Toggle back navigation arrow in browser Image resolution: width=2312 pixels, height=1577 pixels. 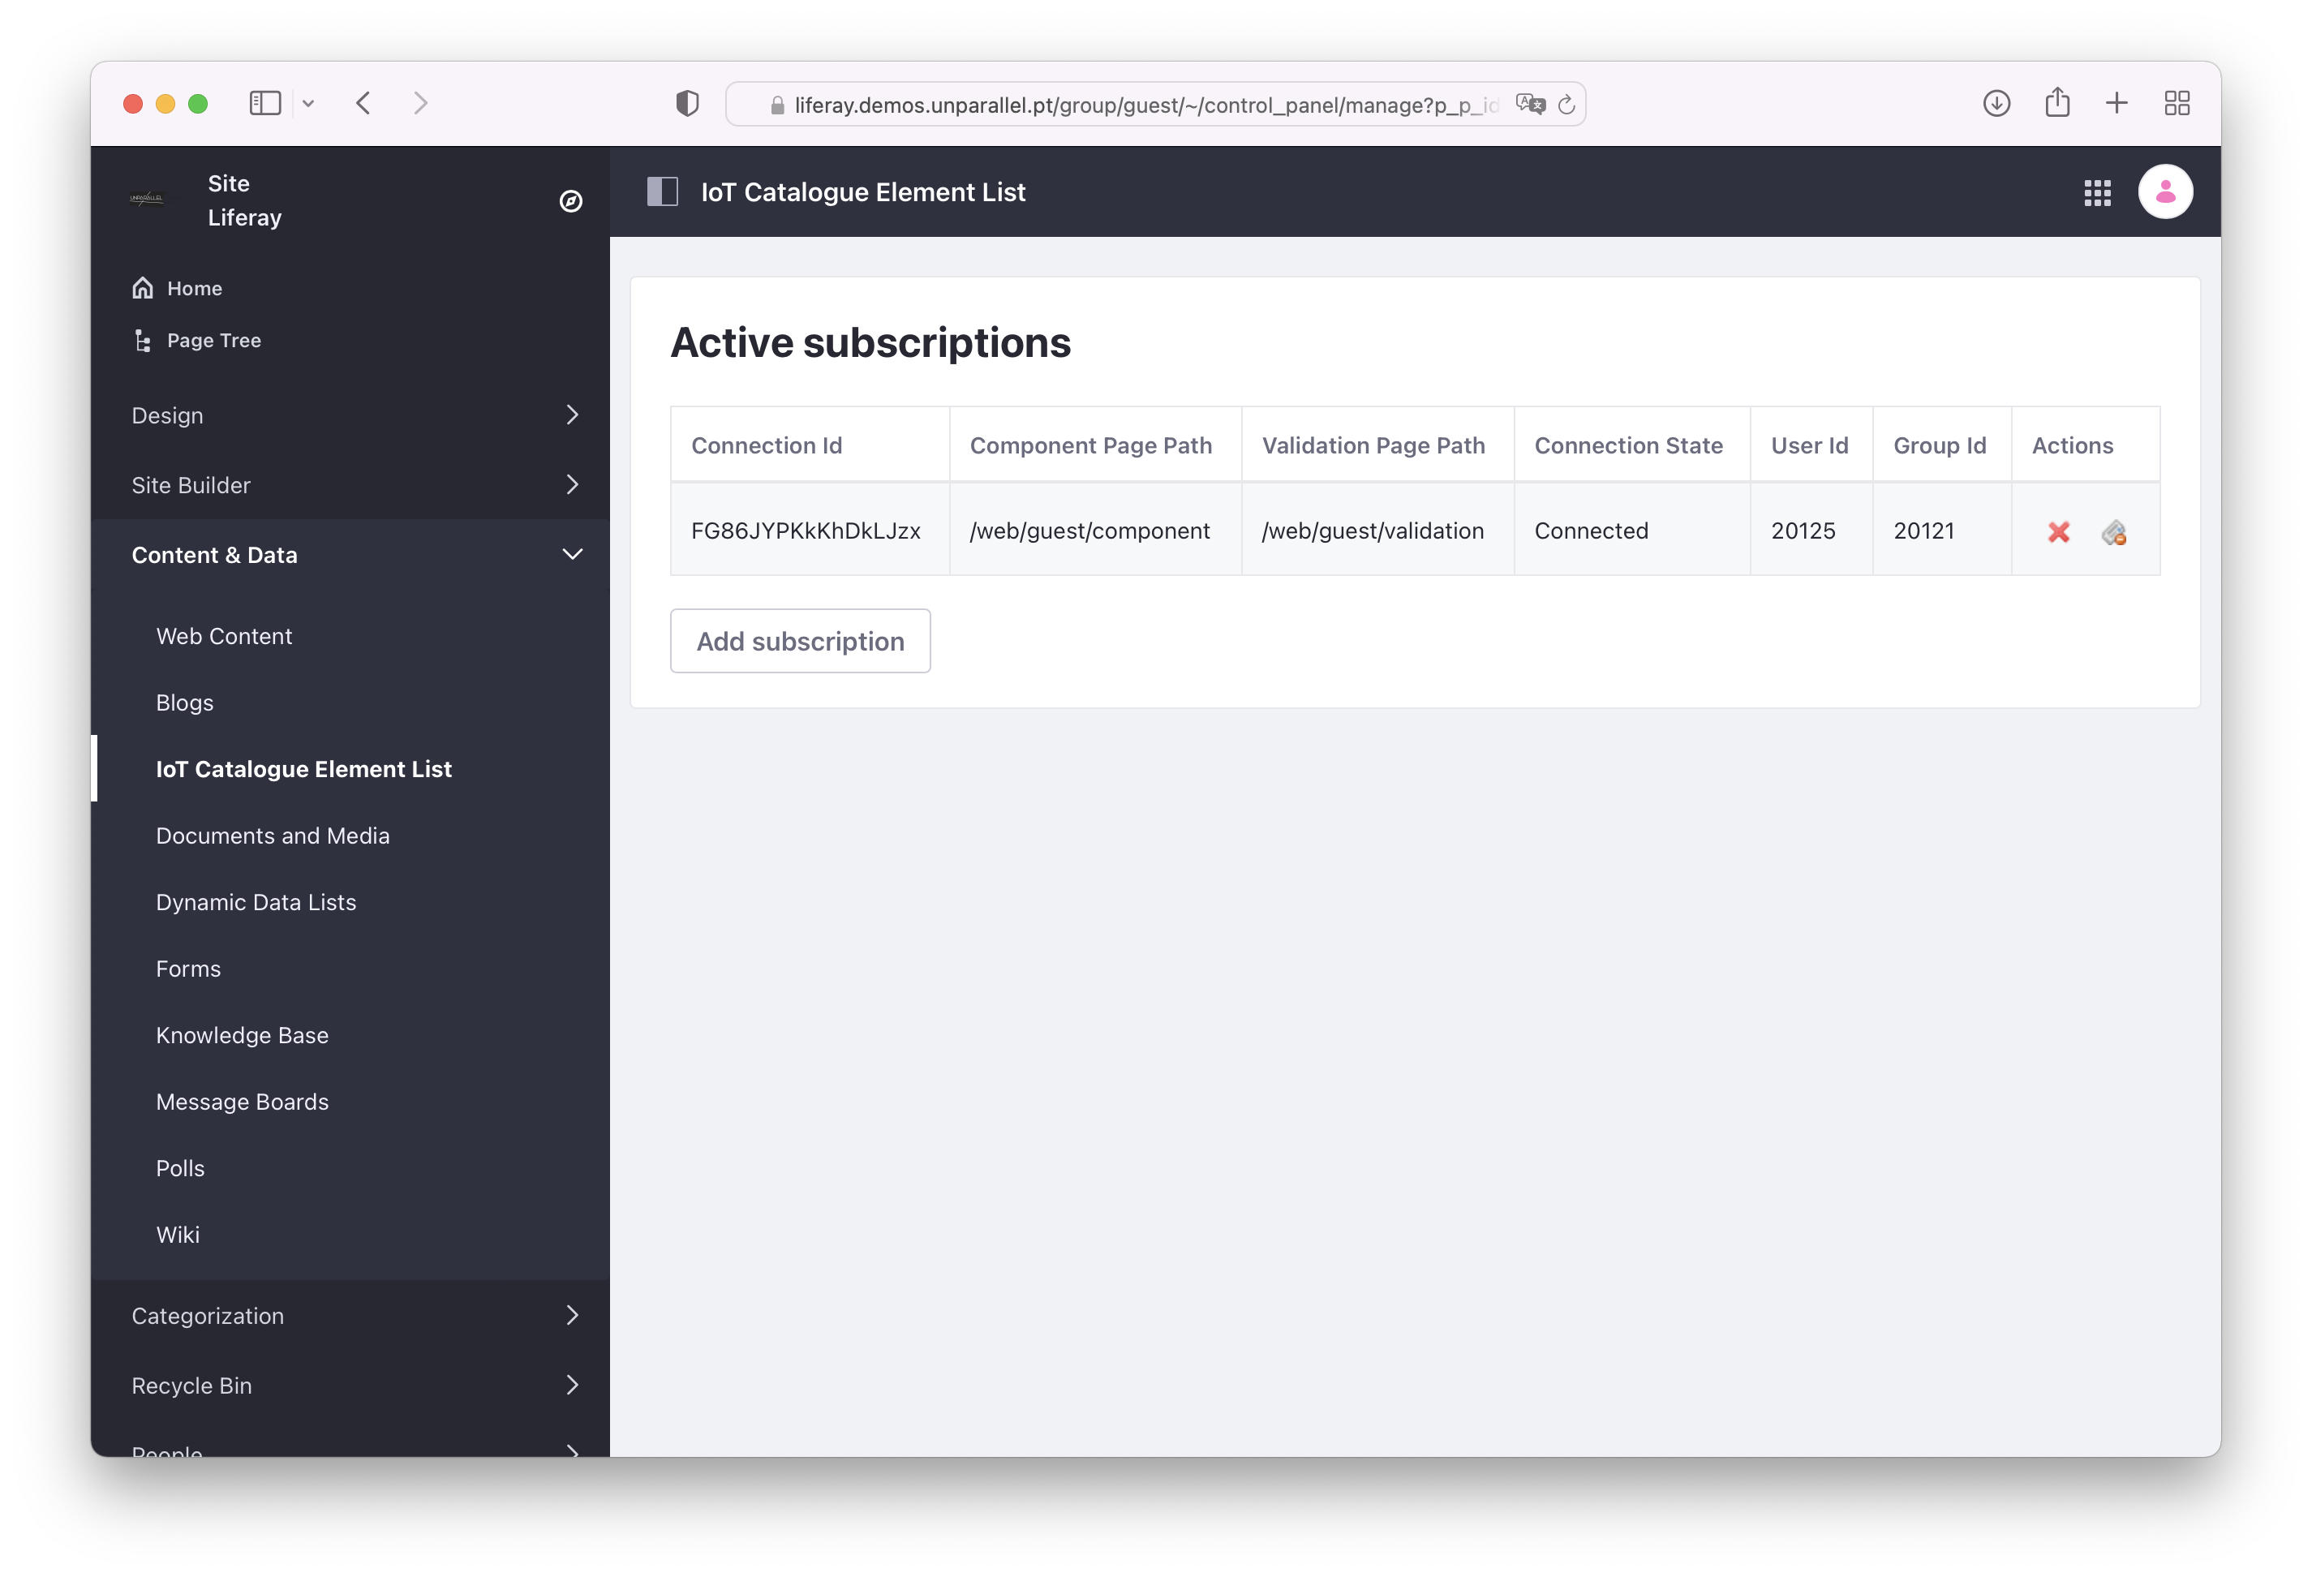pos(362,104)
